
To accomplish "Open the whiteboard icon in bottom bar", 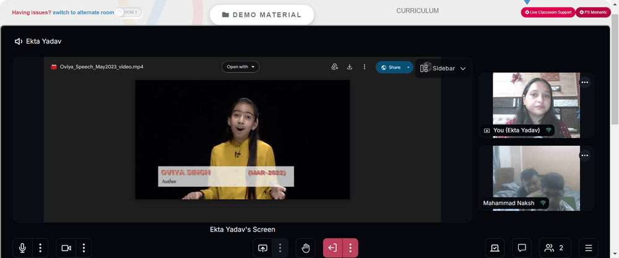I will [495, 248].
